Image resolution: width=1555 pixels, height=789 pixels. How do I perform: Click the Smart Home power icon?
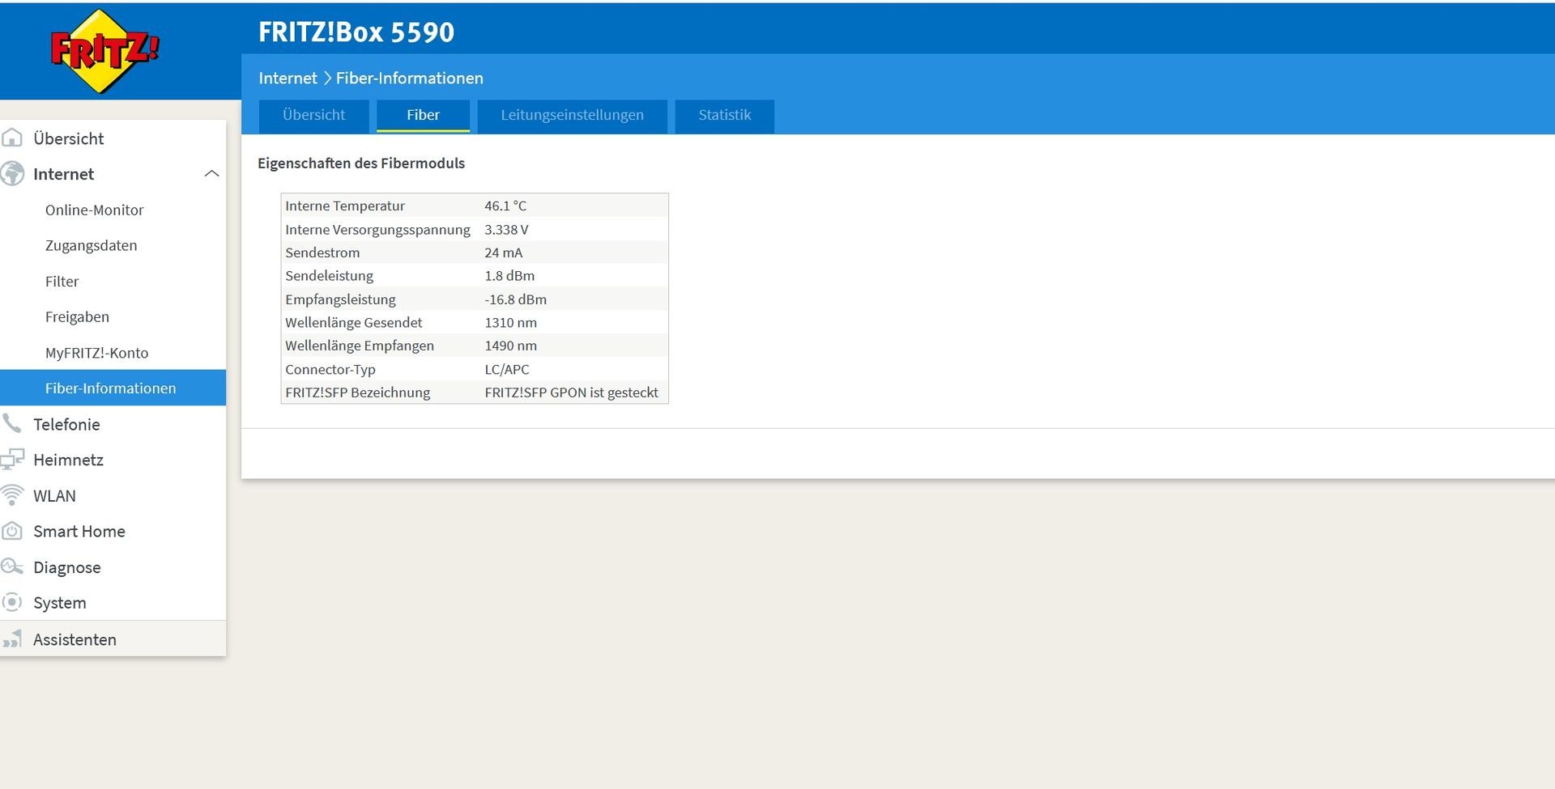click(x=12, y=531)
